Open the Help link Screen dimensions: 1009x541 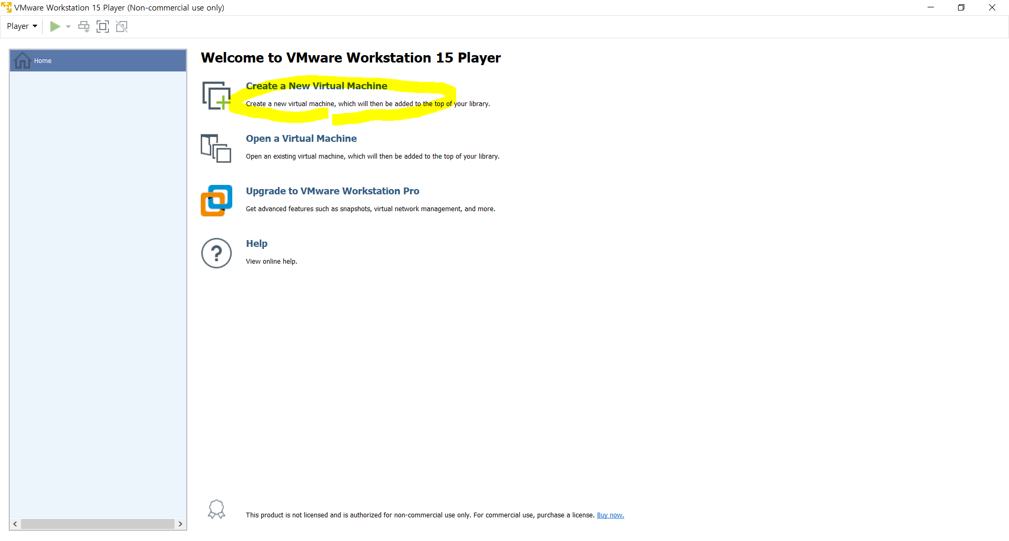pos(256,244)
